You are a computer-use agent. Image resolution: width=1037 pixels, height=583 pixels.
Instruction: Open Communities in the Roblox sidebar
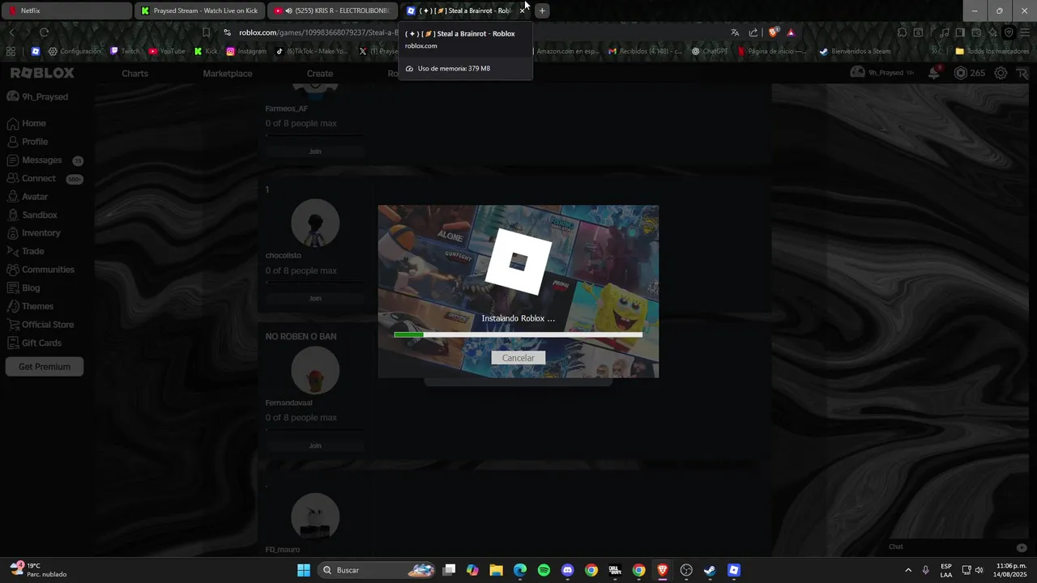click(41, 270)
